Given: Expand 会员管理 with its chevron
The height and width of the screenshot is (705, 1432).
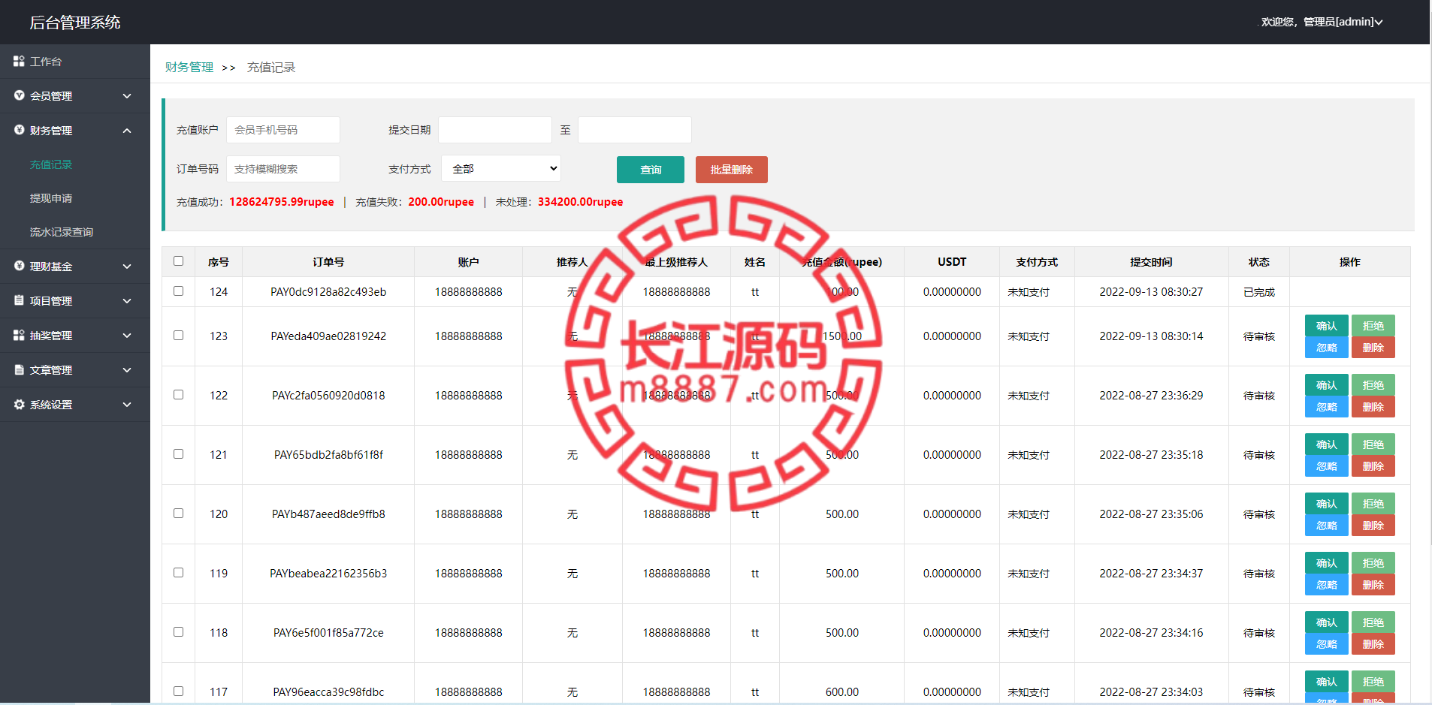Looking at the screenshot, I should coord(127,96).
